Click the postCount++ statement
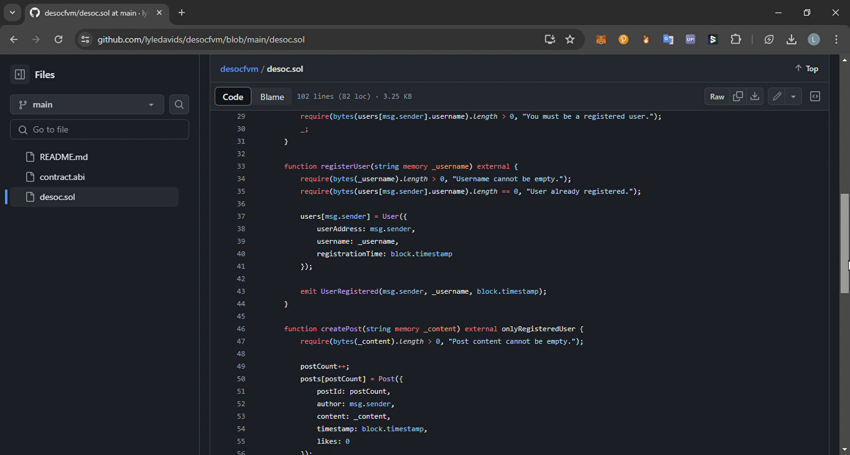 click(x=325, y=367)
